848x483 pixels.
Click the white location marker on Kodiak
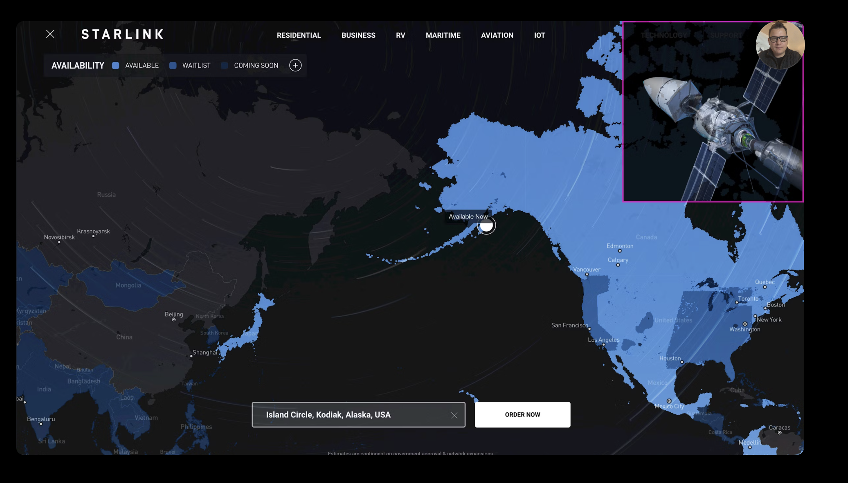[486, 225]
